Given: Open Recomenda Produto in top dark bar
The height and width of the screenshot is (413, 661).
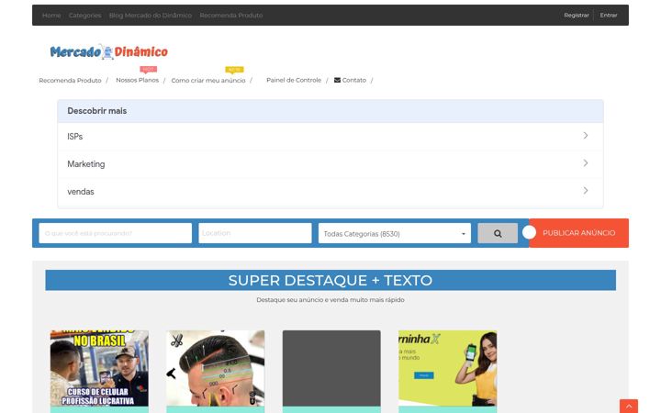Looking at the screenshot, I should coord(231,16).
